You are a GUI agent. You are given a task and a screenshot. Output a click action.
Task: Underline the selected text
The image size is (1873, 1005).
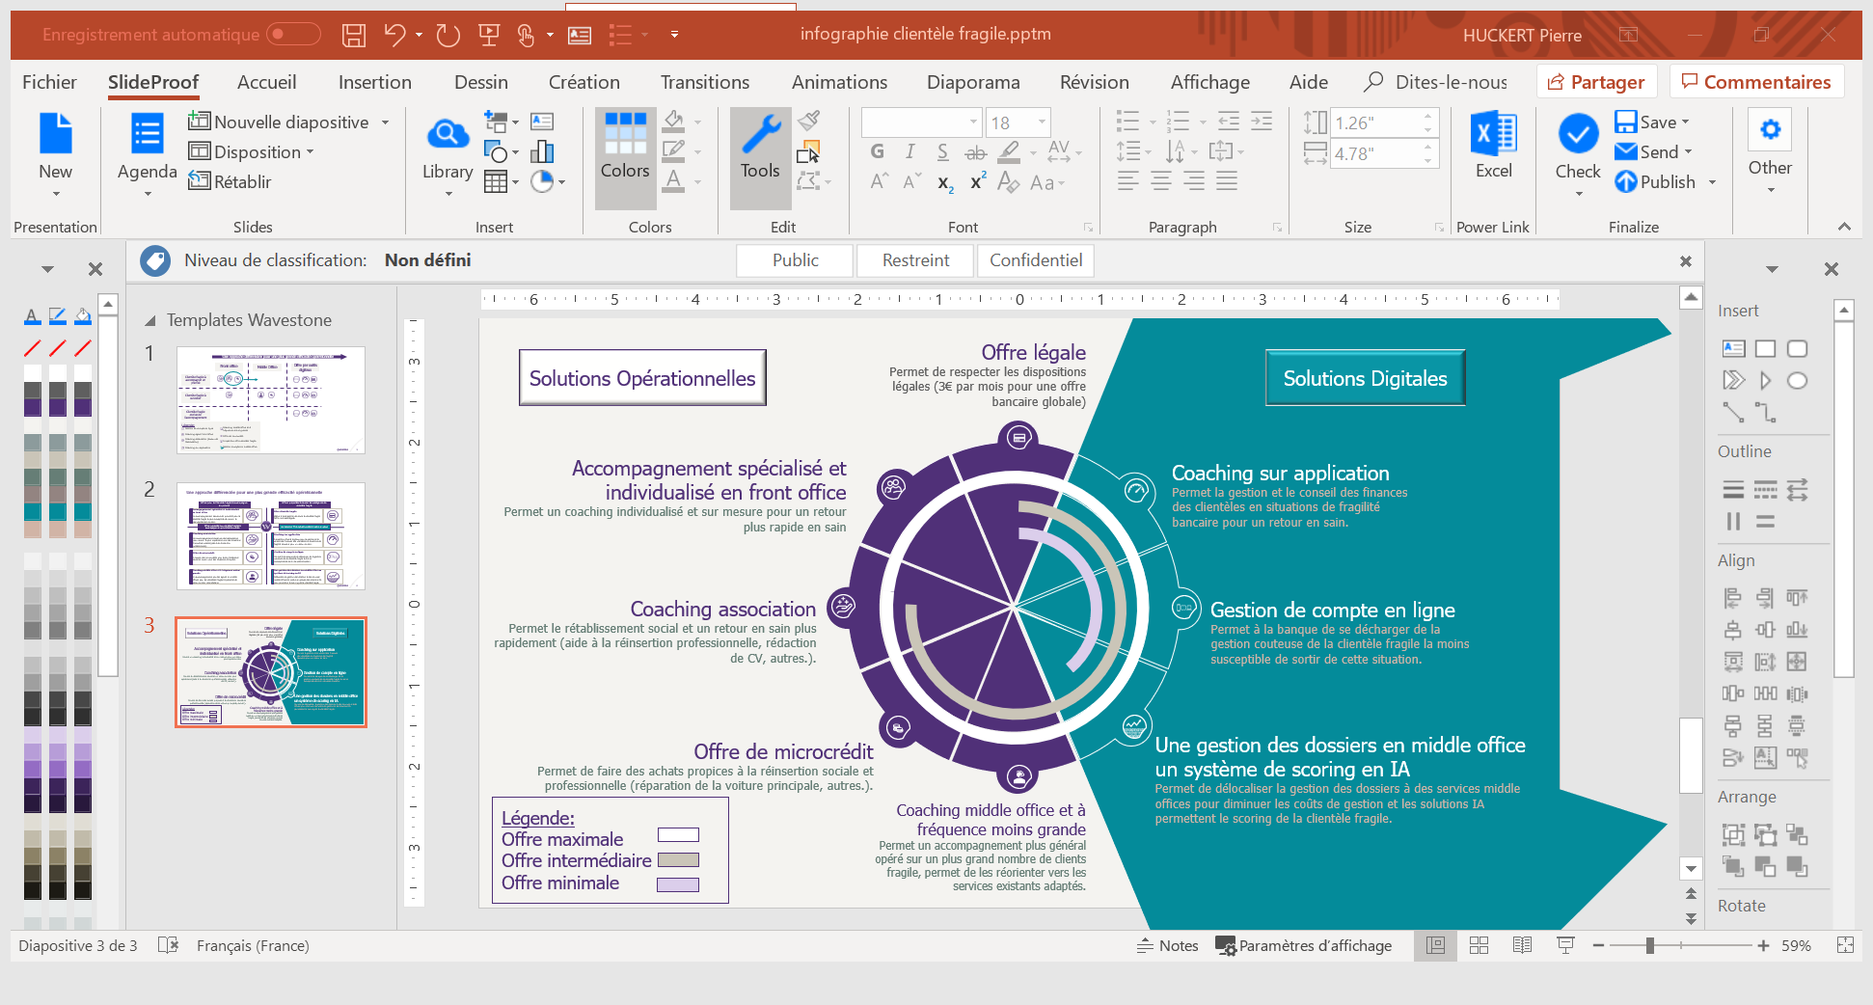(x=942, y=151)
